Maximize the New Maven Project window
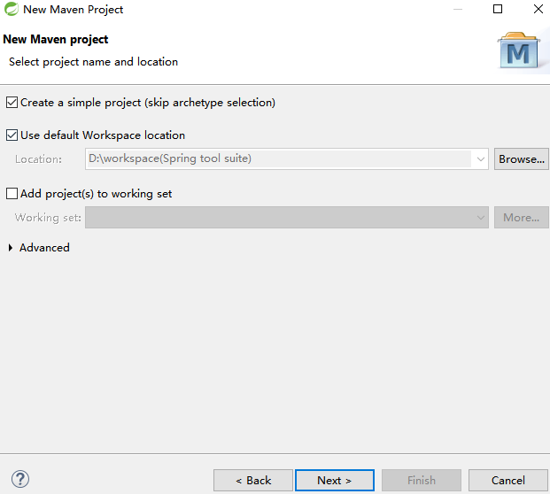 coord(498,9)
